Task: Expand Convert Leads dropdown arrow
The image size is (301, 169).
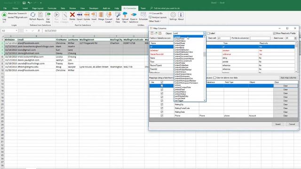Action: [x=111, y=22]
